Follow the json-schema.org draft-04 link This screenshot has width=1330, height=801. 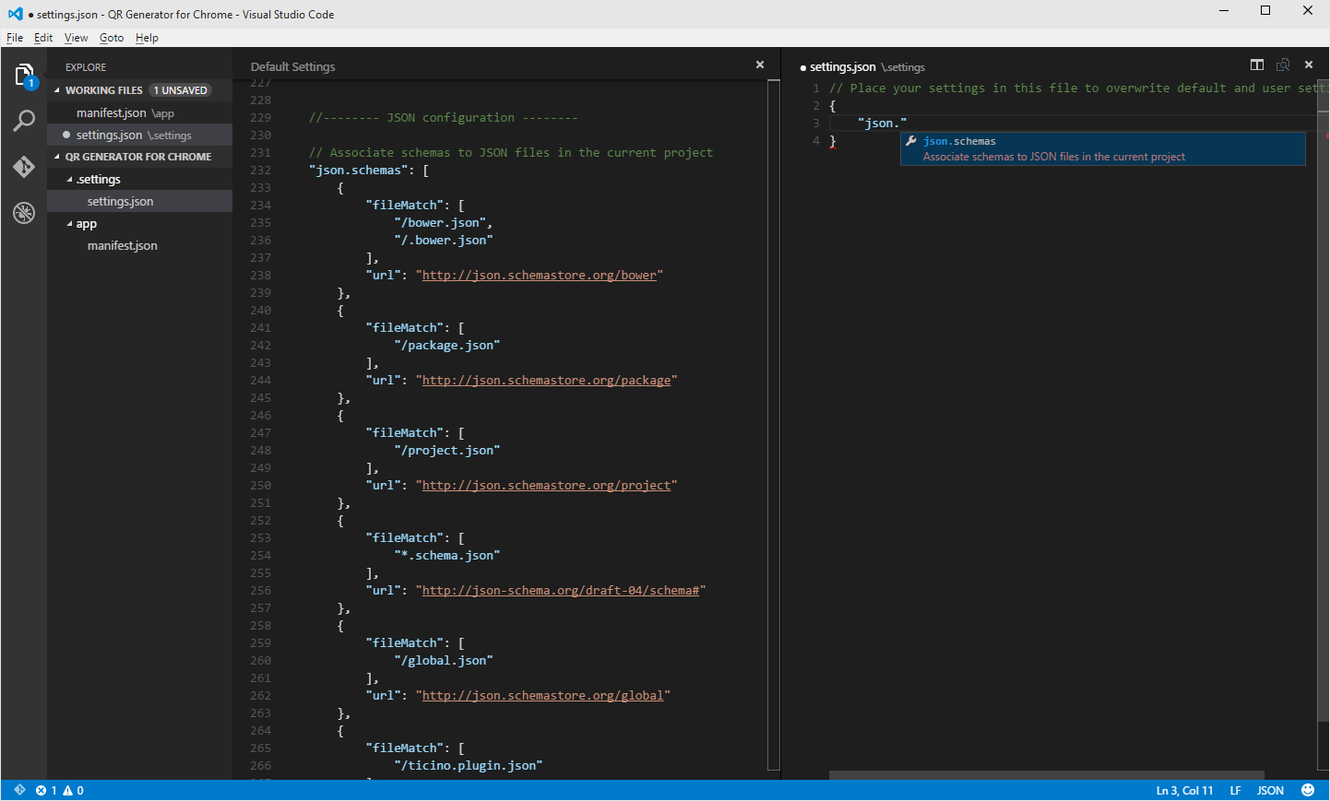click(561, 590)
